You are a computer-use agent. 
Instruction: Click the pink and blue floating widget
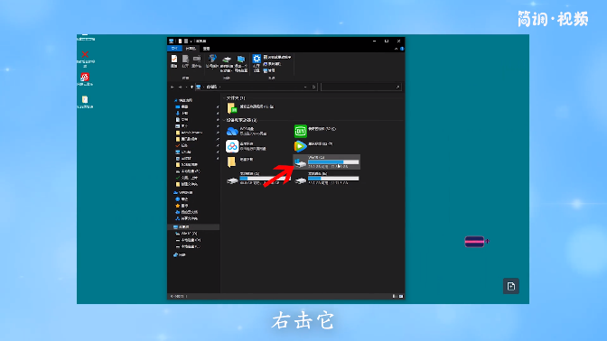[x=474, y=242]
